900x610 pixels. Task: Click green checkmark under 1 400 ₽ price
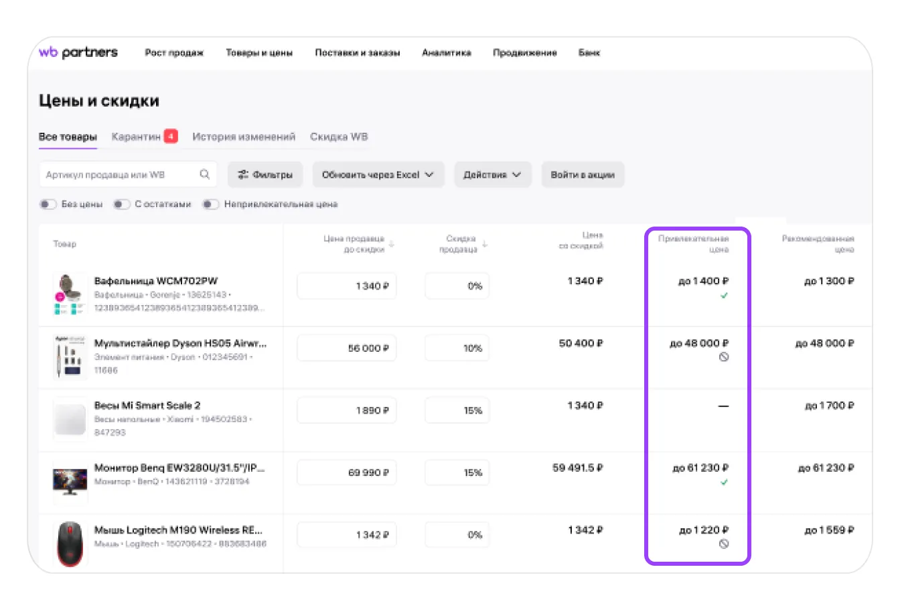coord(724,296)
